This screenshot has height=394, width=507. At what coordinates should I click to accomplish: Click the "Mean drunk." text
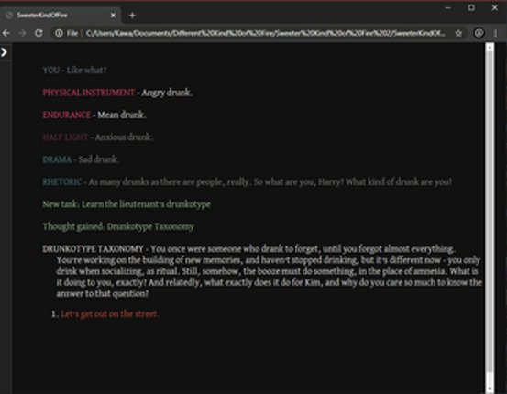pyautogui.click(x=122, y=115)
